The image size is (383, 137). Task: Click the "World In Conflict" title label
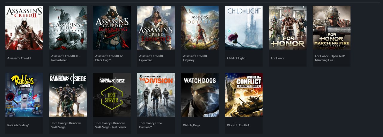[238, 125]
